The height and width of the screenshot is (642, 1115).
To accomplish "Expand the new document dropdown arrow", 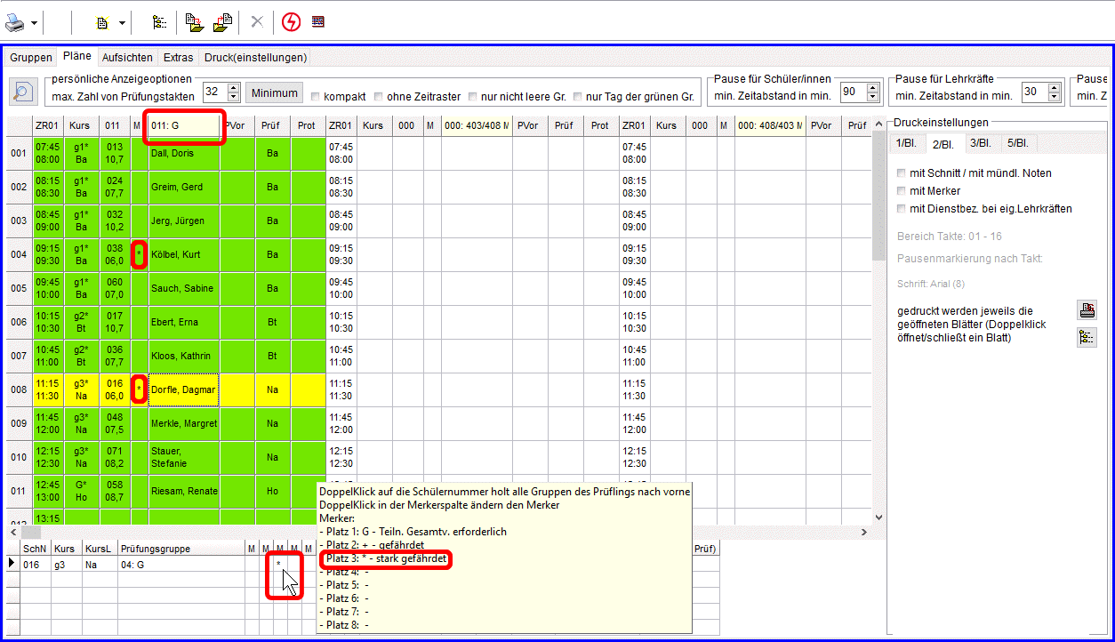I will (122, 22).
